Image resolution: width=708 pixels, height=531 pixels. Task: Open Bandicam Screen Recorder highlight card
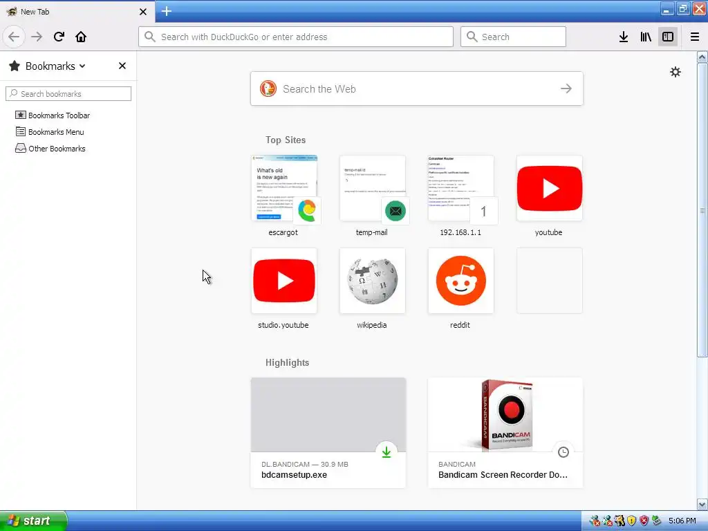[505, 433]
